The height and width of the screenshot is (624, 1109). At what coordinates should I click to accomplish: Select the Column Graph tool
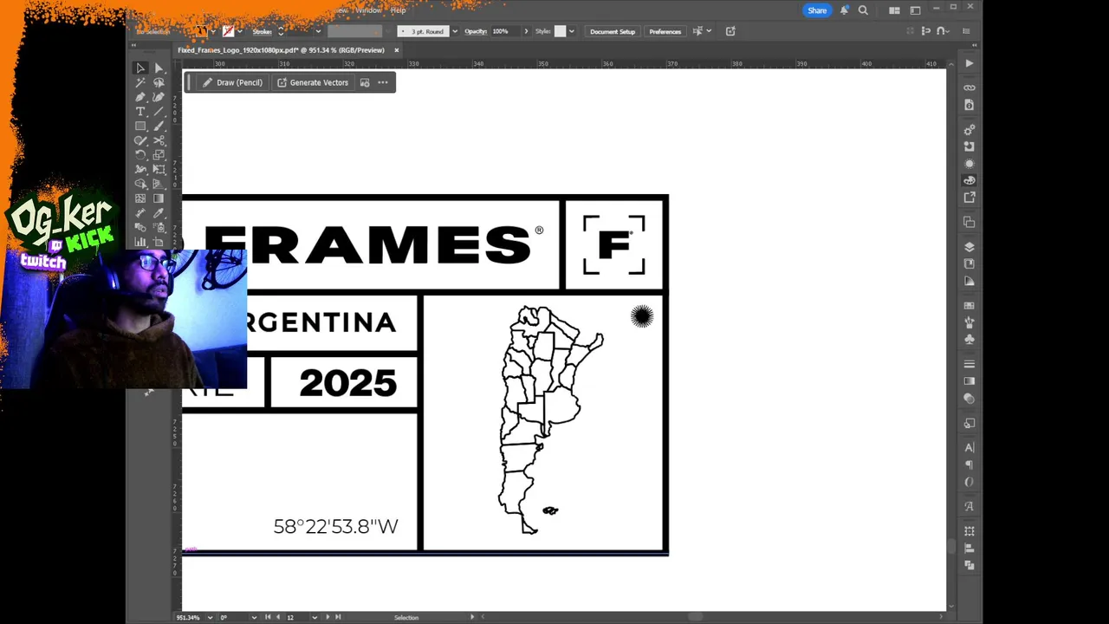tap(140, 242)
